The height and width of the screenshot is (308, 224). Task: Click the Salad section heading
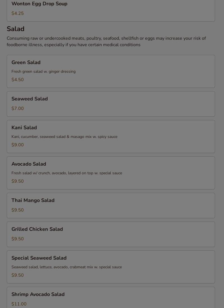(16, 29)
